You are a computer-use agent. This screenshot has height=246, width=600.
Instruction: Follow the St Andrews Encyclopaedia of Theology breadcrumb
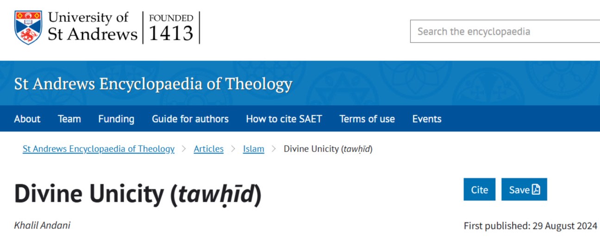(99, 149)
